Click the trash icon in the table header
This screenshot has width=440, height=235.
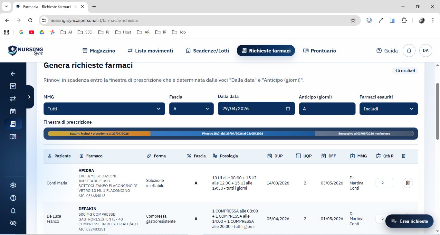pyautogui.click(x=404, y=156)
